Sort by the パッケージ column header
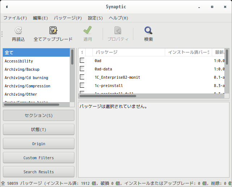The height and width of the screenshot is (187, 232). point(129,52)
